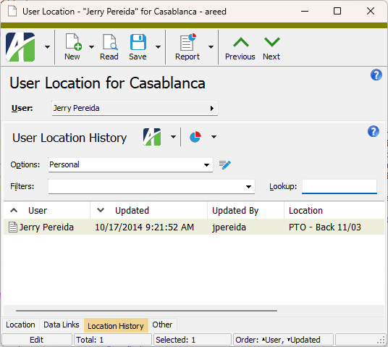Image resolution: width=388 pixels, height=347 pixels.
Task: Select the Jerry Pereida history row
Action: pyautogui.click(x=194, y=227)
